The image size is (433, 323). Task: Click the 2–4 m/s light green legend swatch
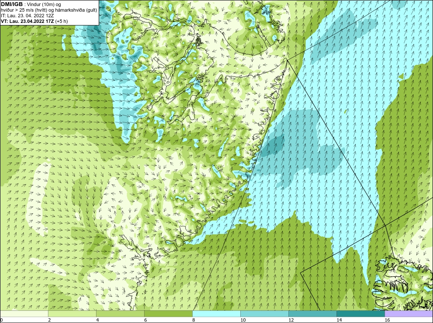(x=72, y=313)
